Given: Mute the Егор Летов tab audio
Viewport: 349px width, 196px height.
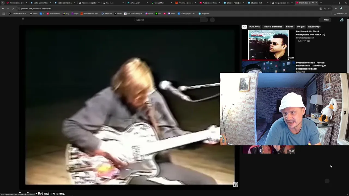Looking at the screenshot, I should click(313, 3).
